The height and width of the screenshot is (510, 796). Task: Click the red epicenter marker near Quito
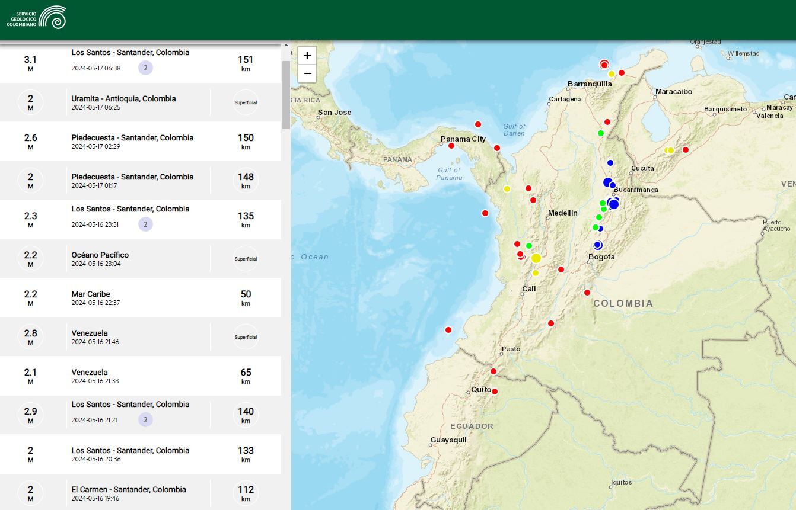(494, 391)
